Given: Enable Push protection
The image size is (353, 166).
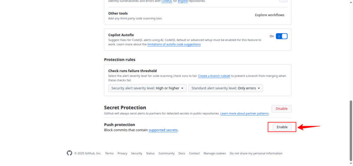Looking at the screenshot, I should 282,127.
